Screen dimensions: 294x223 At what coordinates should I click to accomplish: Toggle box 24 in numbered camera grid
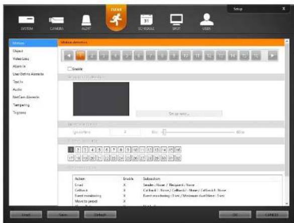point(121,158)
